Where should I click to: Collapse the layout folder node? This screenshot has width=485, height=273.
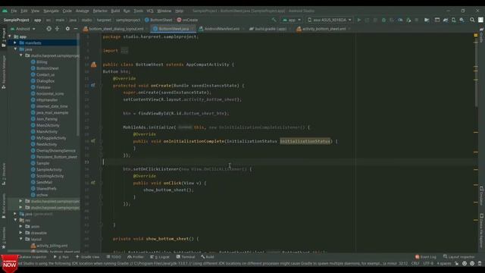pyautogui.click(x=20, y=239)
